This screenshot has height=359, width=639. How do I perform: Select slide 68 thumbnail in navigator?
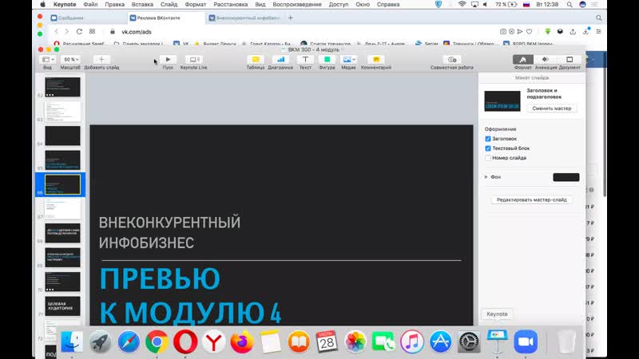pyautogui.click(x=62, y=233)
